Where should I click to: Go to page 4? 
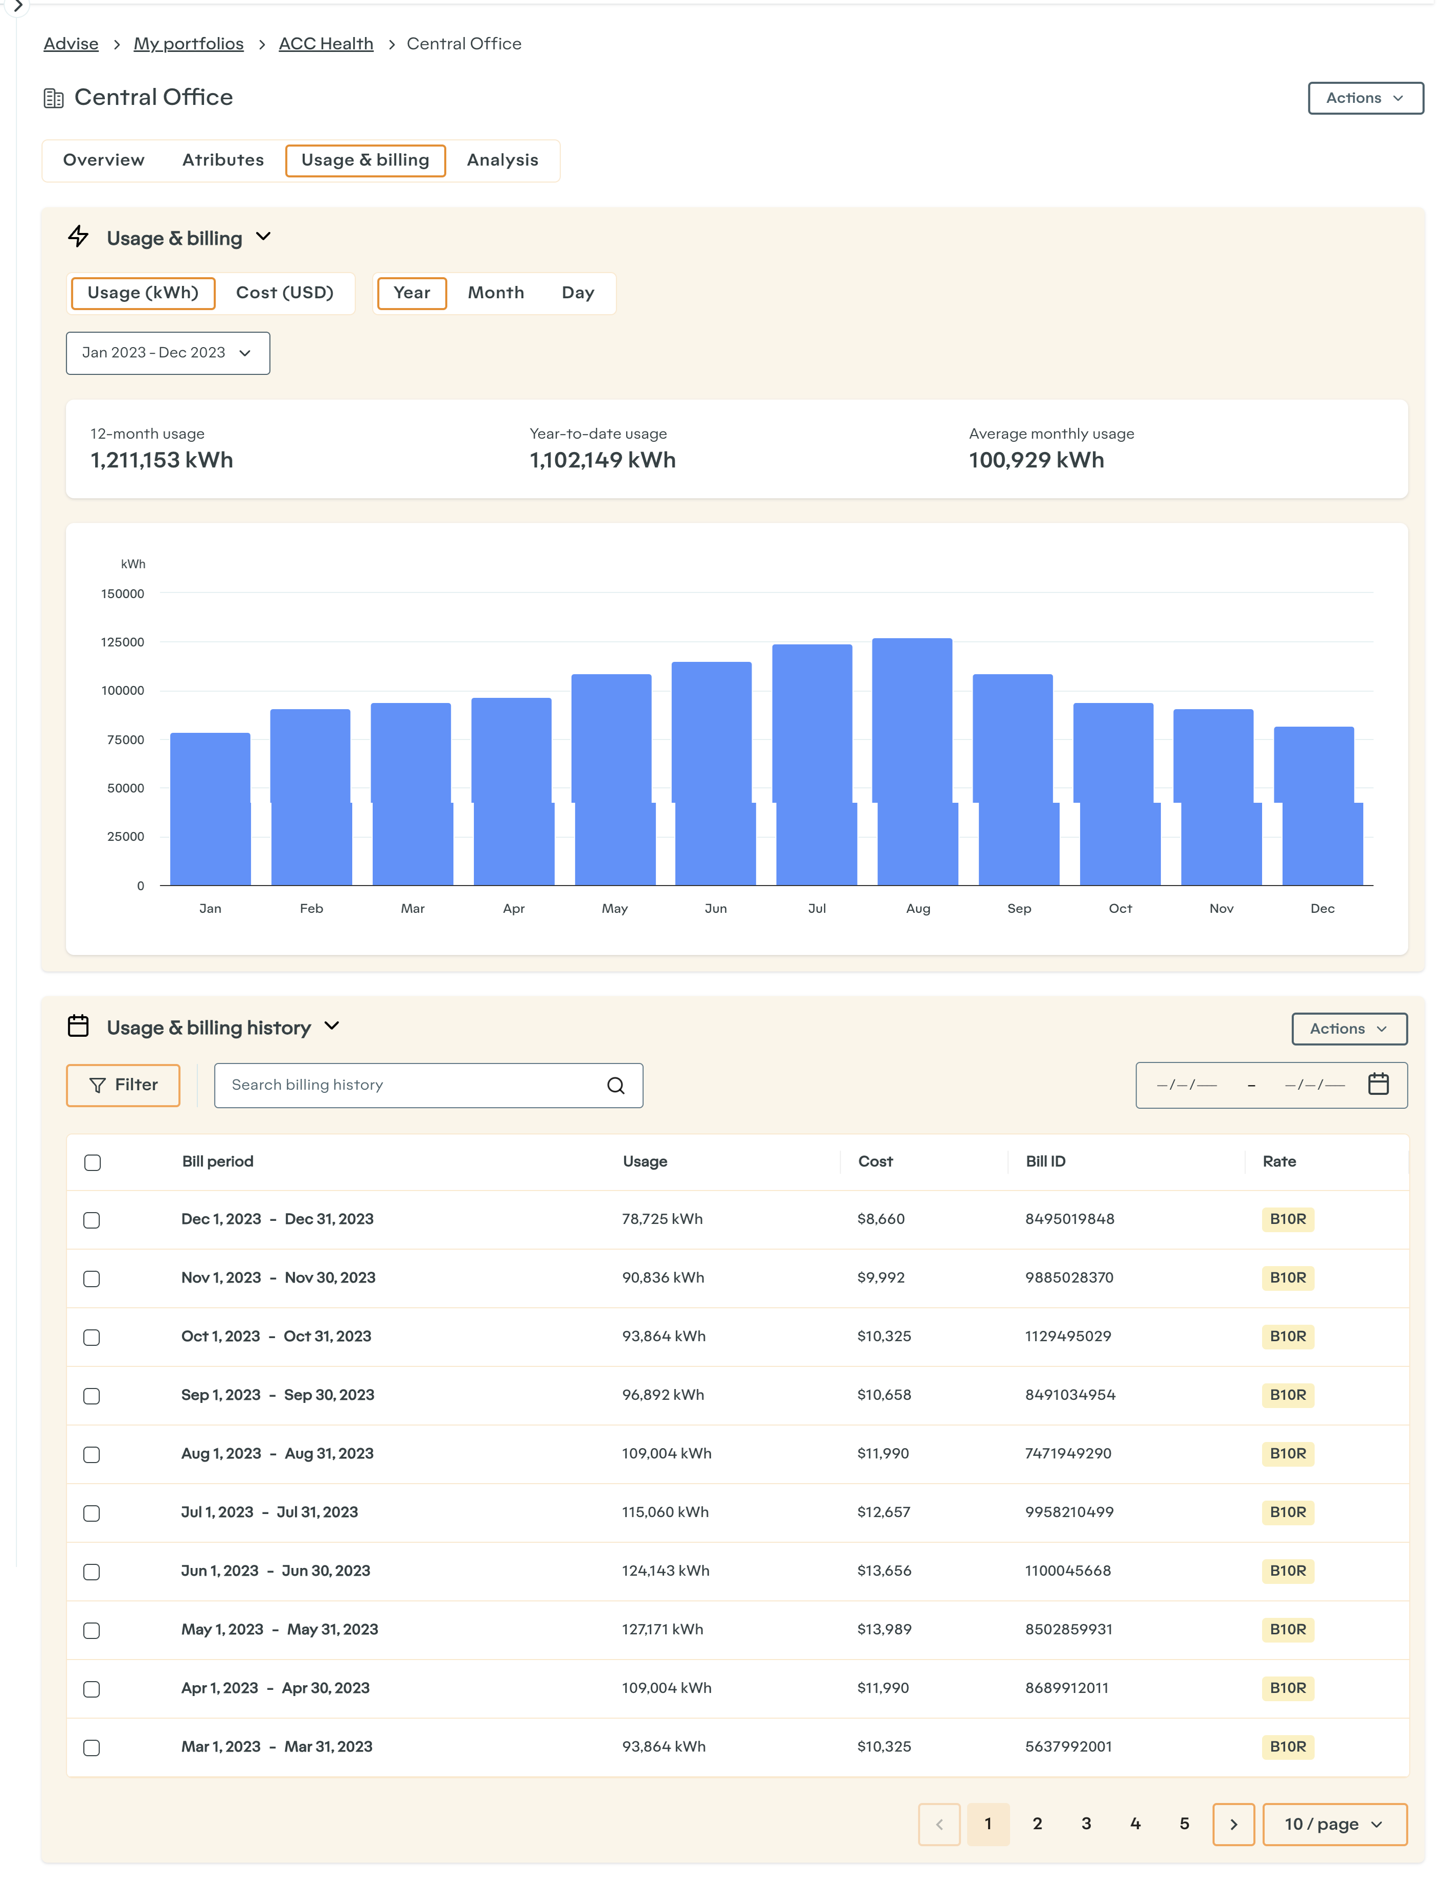point(1136,1824)
